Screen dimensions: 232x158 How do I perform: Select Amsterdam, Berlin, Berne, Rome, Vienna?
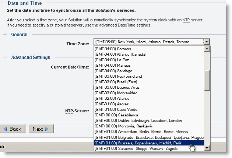(141, 132)
